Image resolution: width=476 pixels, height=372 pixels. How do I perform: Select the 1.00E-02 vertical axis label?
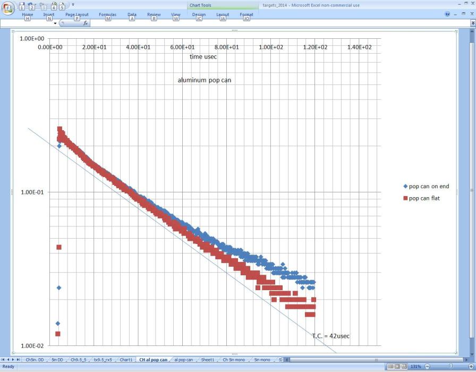[32, 346]
